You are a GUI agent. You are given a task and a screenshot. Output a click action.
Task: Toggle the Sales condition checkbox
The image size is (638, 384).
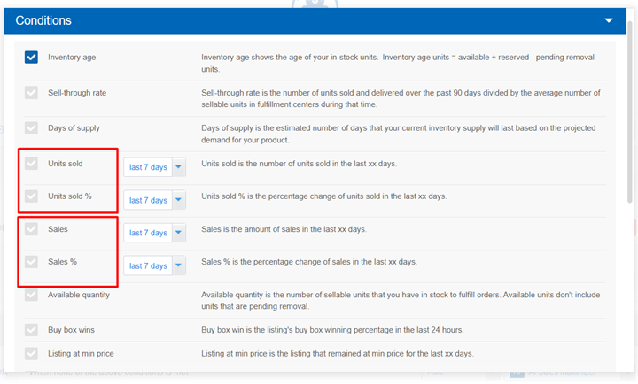31,229
